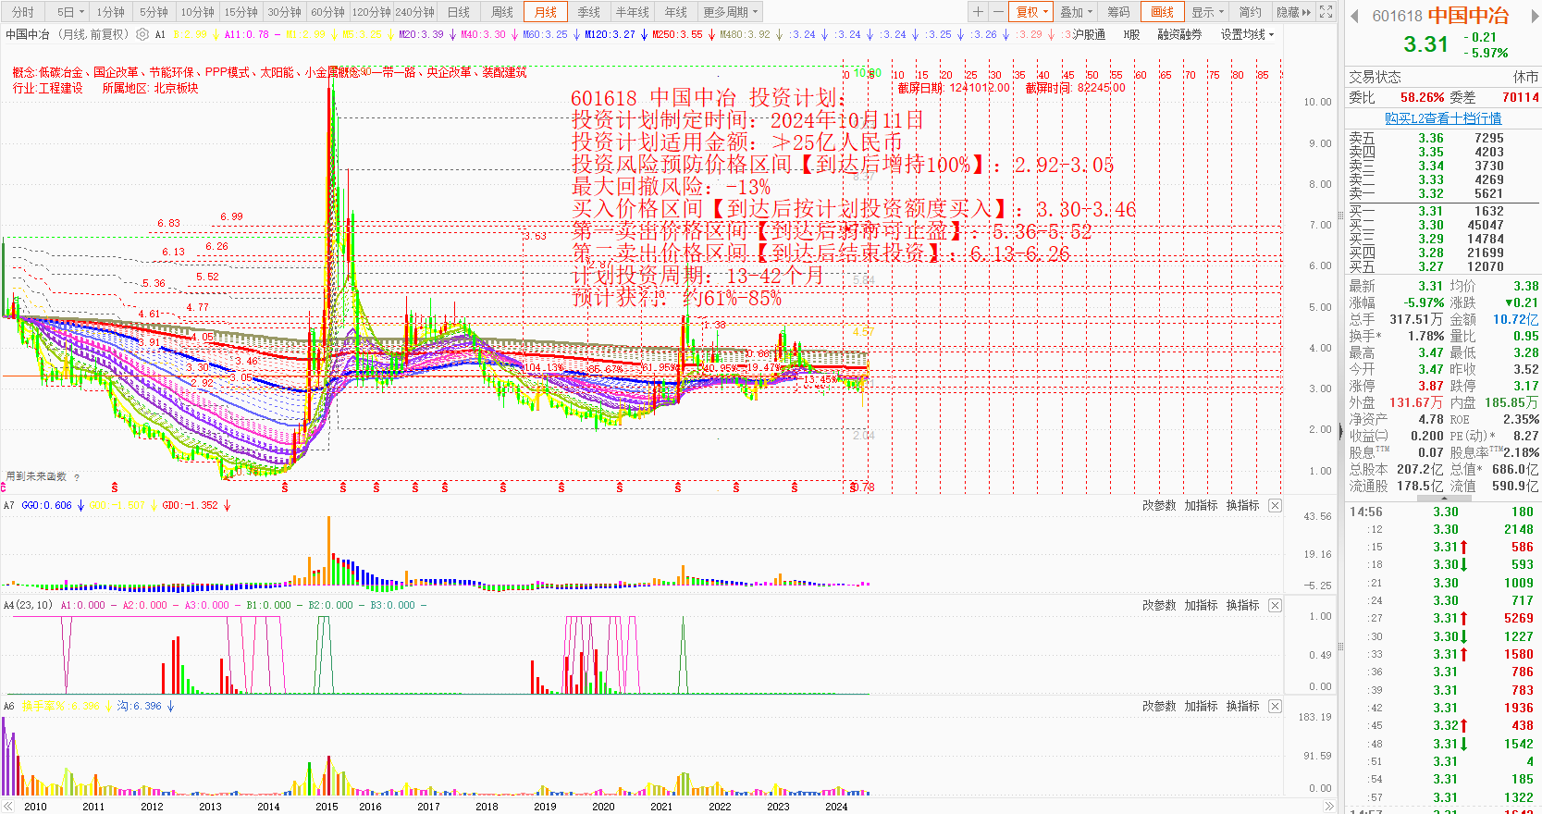Click the 卖五 ask price 3.36 row

point(1443,138)
